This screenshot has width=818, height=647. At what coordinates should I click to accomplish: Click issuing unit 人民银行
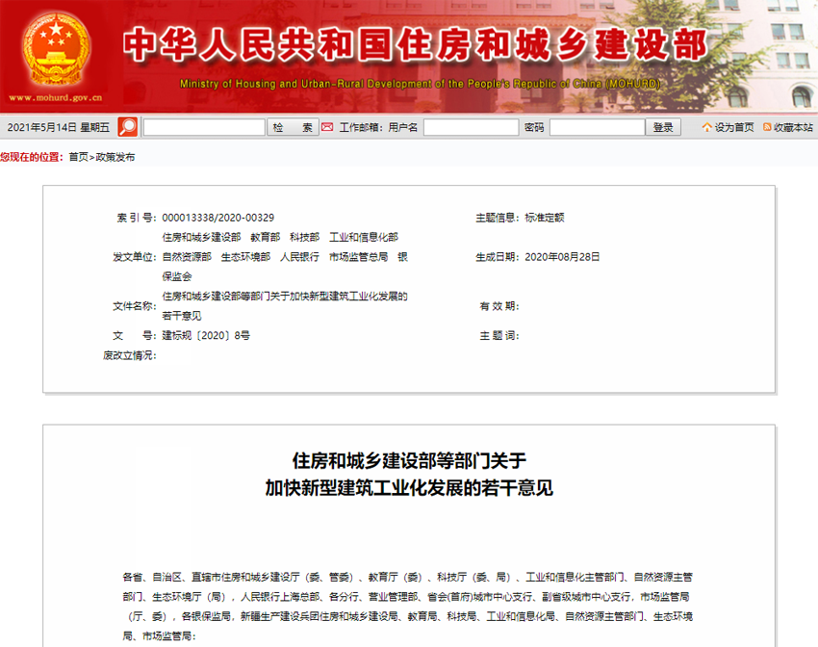point(299,257)
